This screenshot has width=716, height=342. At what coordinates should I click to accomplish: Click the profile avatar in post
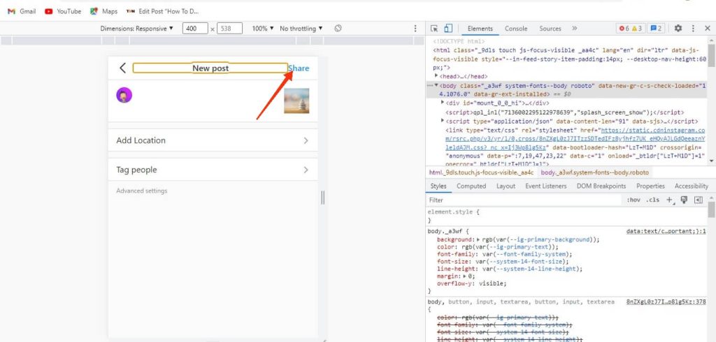pos(124,96)
